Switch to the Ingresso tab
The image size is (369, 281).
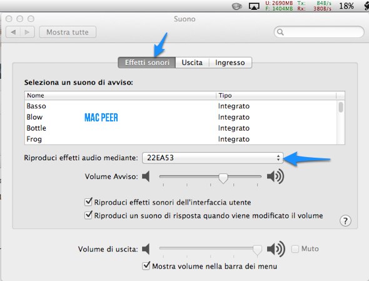click(x=230, y=63)
